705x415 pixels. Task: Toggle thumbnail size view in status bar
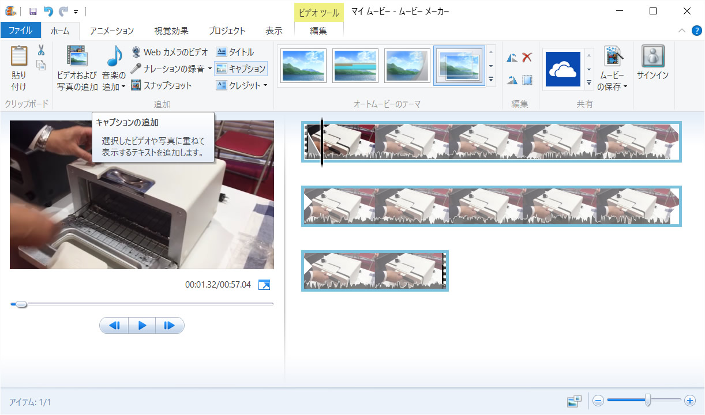click(574, 401)
